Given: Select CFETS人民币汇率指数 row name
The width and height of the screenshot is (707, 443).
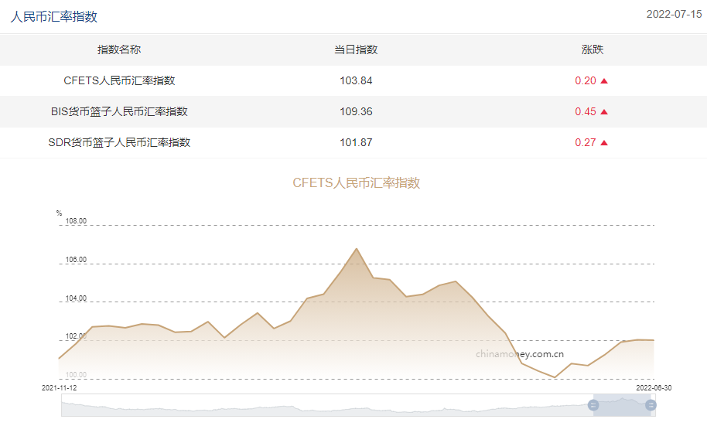Looking at the screenshot, I should tap(119, 80).
